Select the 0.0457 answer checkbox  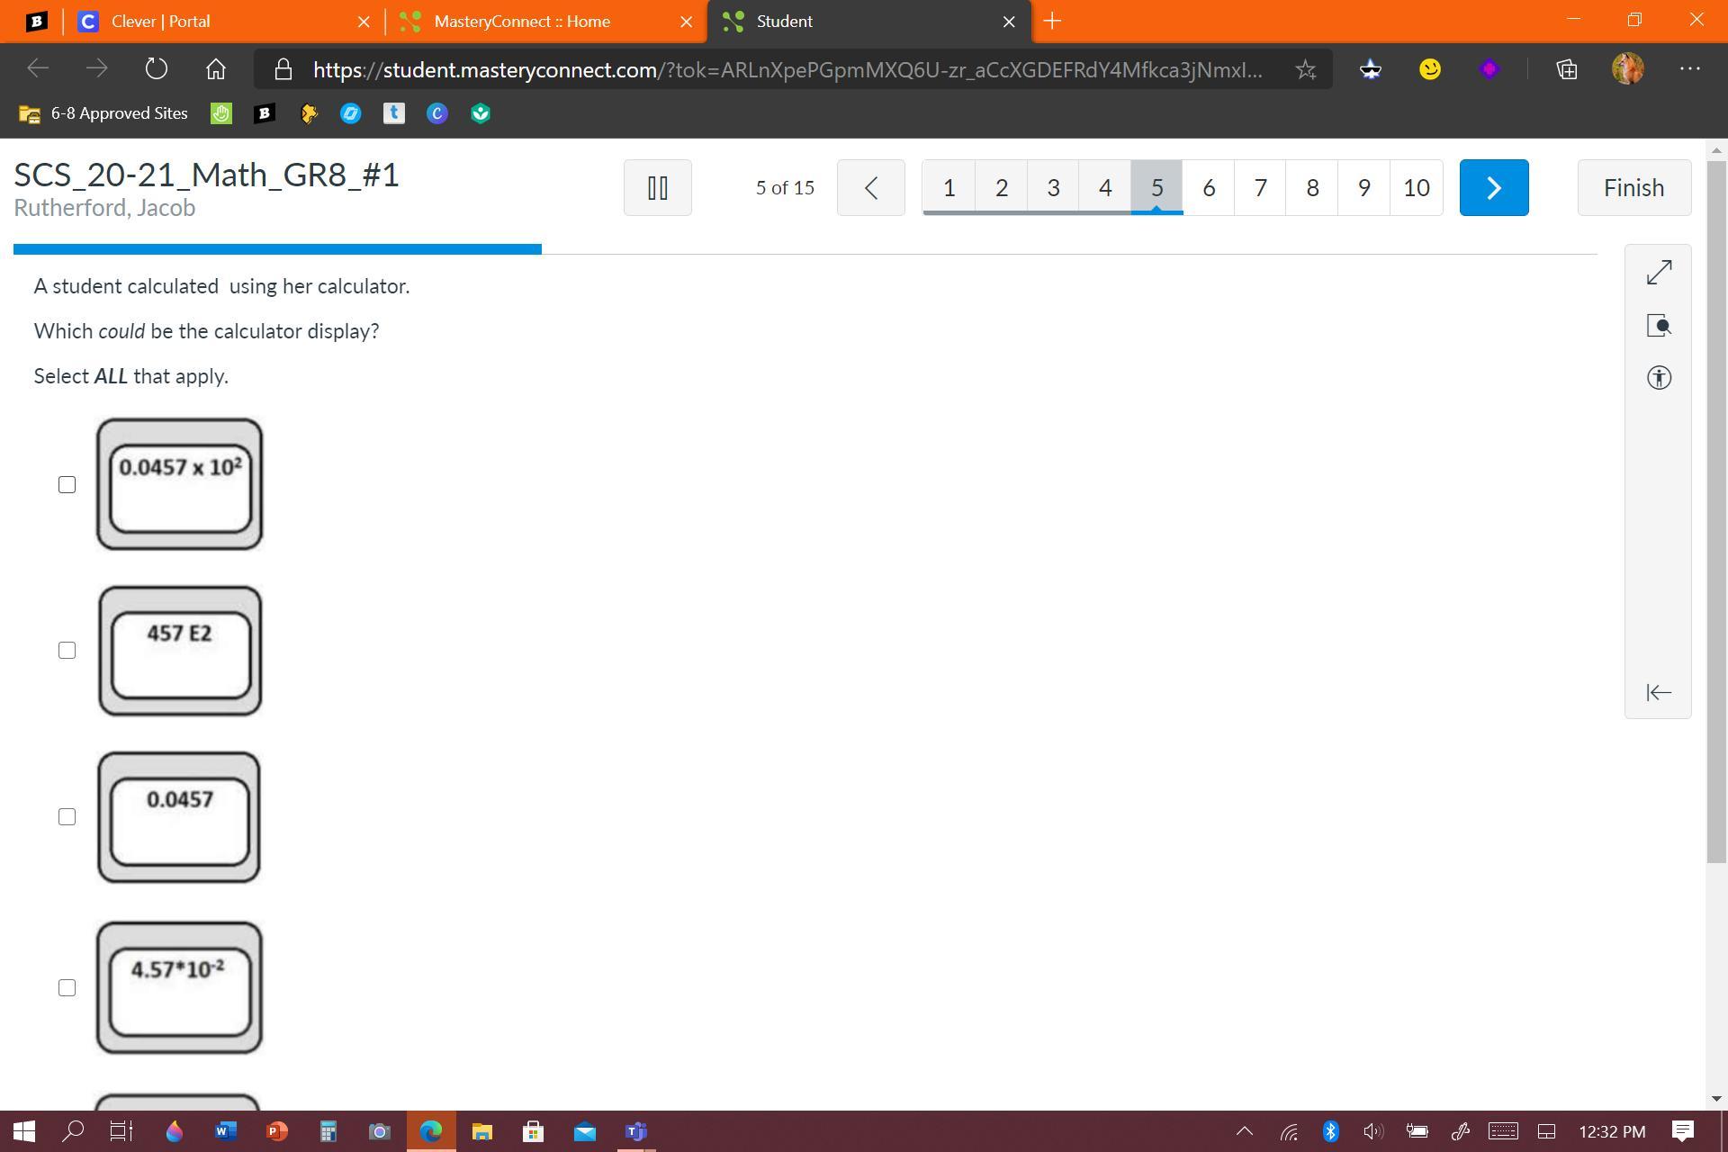67,817
